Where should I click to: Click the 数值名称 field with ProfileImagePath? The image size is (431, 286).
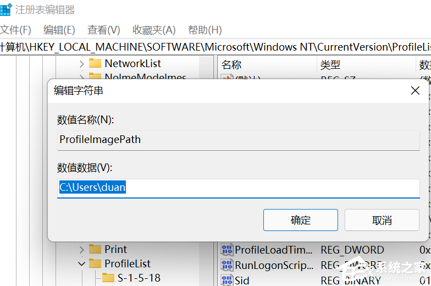(239, 141)
